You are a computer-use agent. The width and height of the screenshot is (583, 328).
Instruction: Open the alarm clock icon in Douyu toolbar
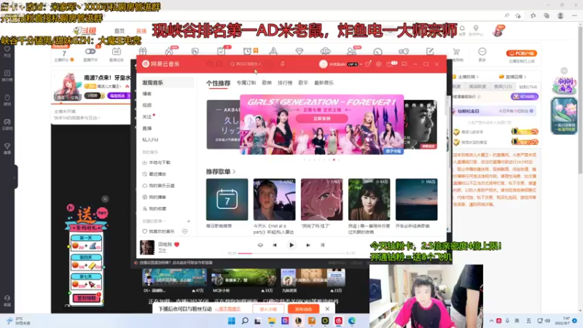(x=247, y=51)
